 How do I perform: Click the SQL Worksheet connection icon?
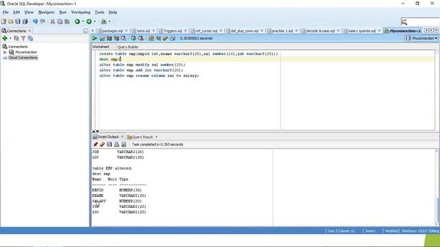pos(104,21)
